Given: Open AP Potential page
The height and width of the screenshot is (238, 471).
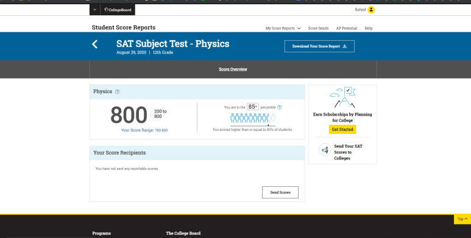Looking at the screenshot, I should pyautogui.click(x=346, y=28).
